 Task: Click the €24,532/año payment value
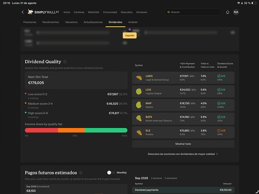coord(188,90)
